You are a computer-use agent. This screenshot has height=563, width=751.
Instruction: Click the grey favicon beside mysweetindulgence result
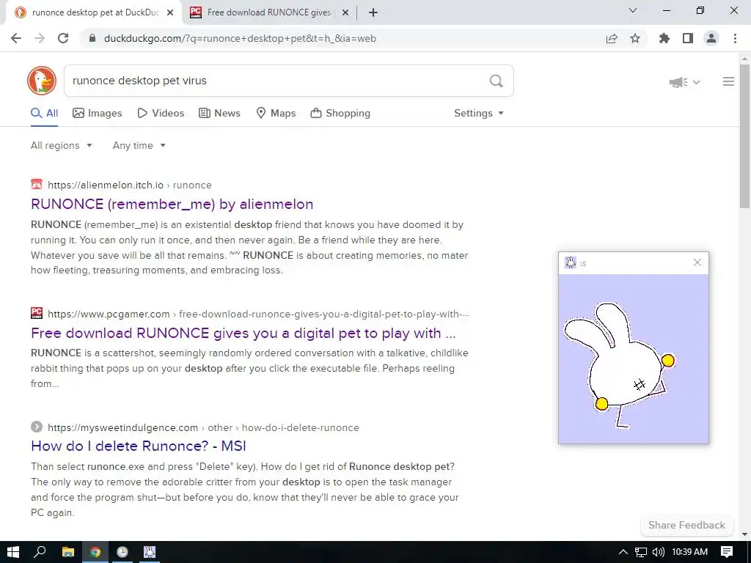coord(37,427)
